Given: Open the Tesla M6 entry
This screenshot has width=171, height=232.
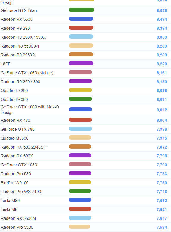Looking at the screenshot, I should point(9,209).
